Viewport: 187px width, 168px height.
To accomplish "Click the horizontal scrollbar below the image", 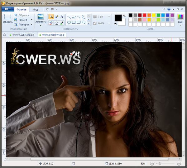I will point(93,159).
